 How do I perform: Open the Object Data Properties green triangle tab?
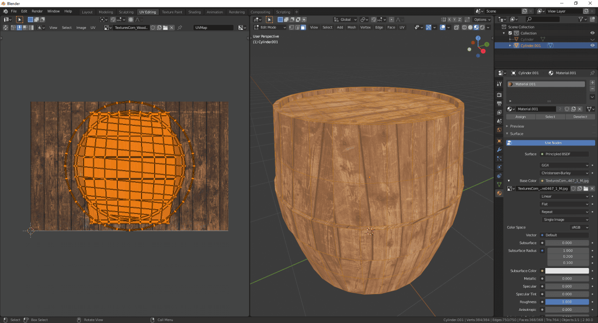click(x=499, y=184)
